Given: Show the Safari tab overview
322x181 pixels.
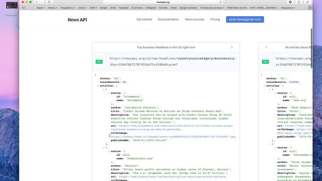Looking at the screenshot, I should coord(307,2).
